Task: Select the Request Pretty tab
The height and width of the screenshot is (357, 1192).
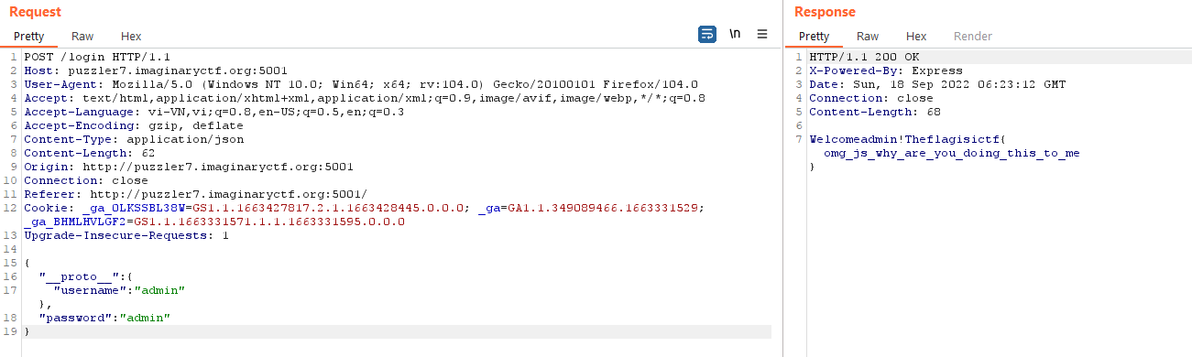Action: click(28, 37)
